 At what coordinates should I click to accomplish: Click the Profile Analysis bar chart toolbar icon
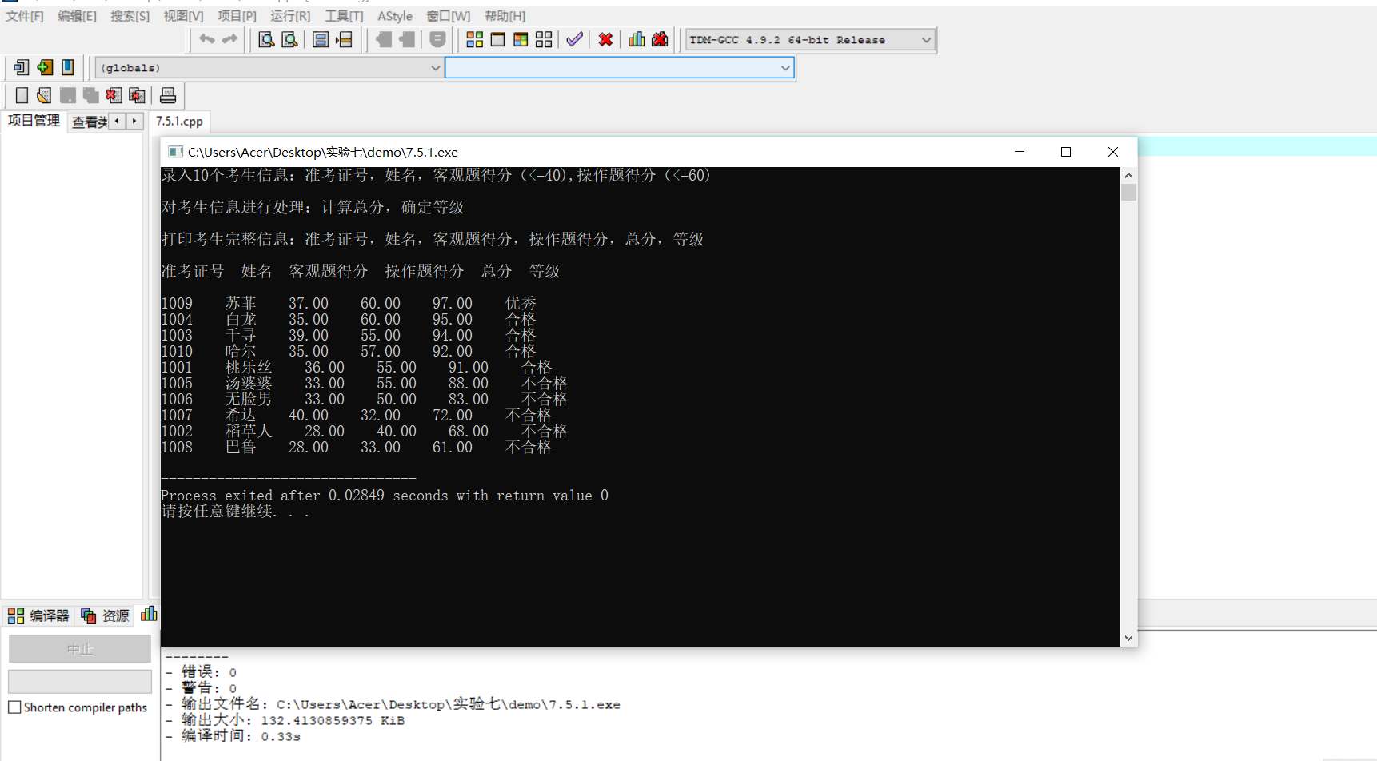637,39
